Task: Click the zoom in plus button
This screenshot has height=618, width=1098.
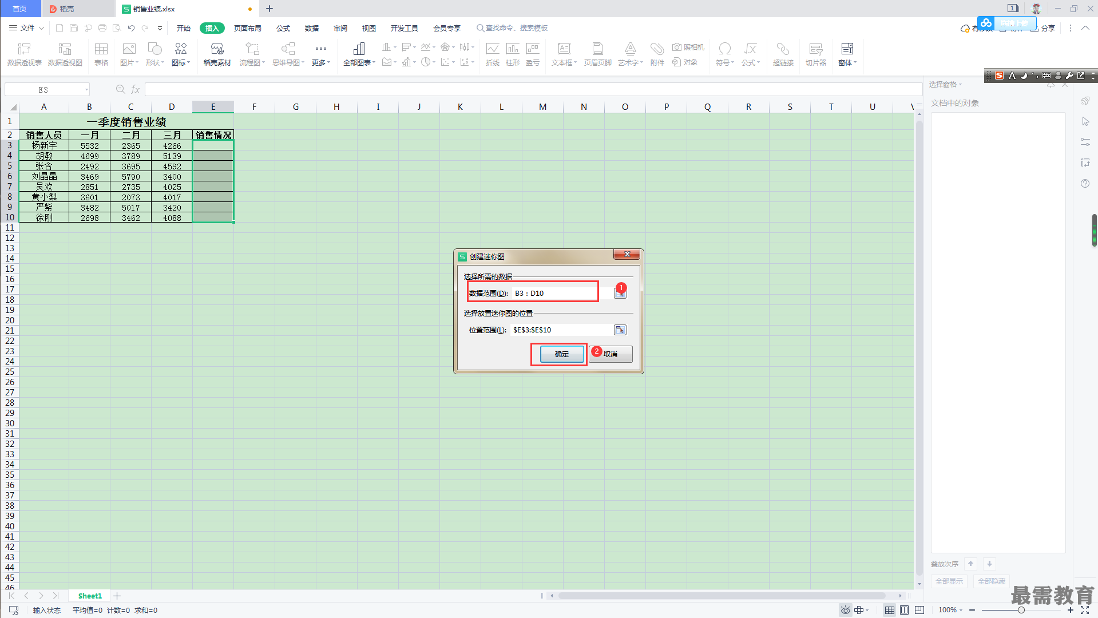Action: [x=1070, y=610]
